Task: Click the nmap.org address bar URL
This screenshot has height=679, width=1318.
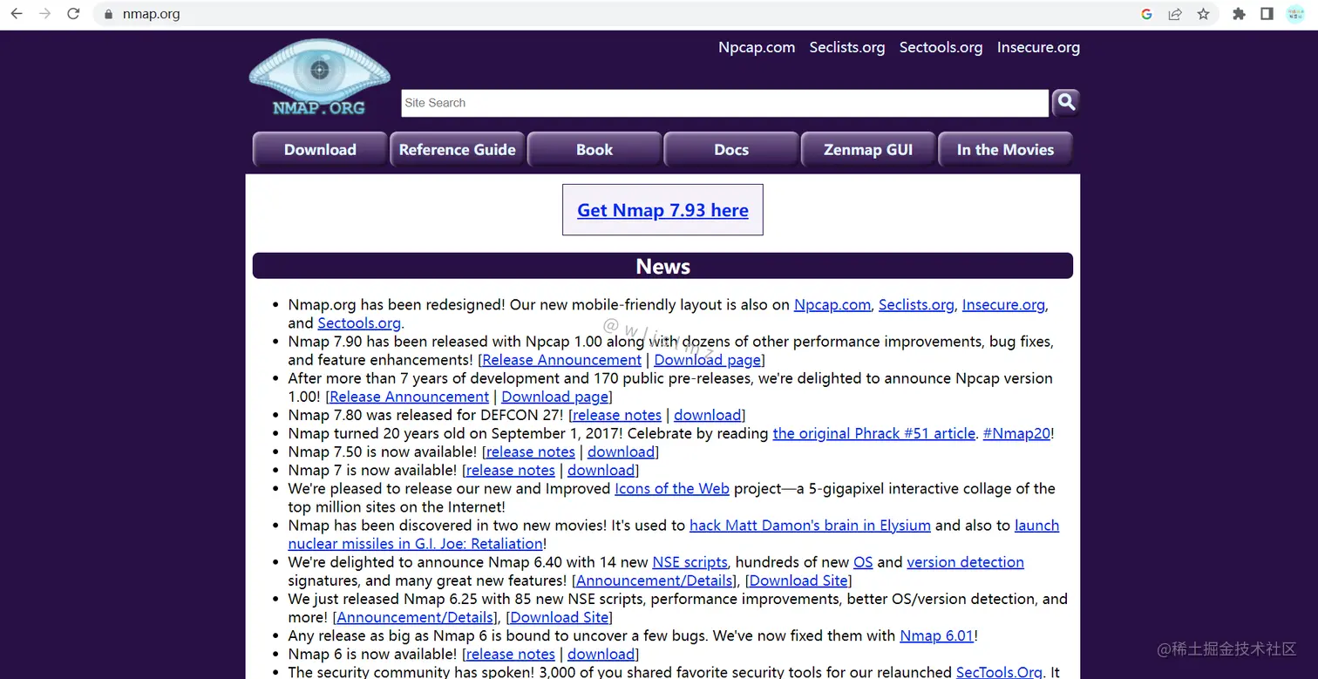Action: tap(151, 14)
